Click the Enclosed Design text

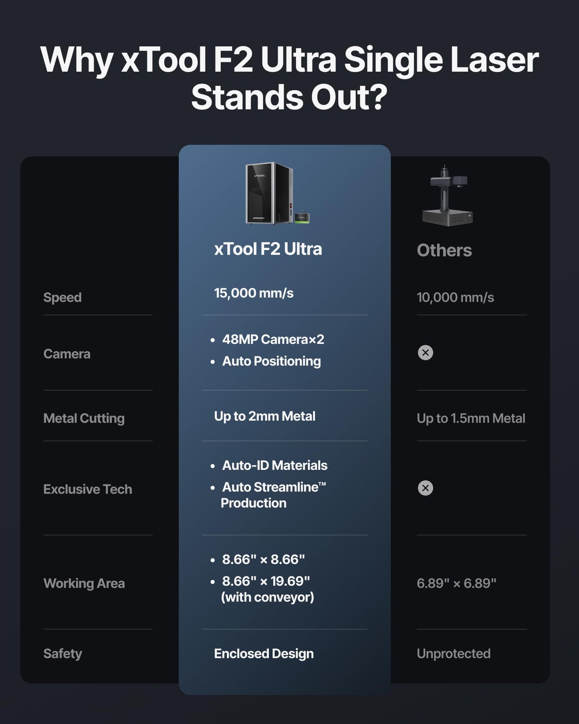[x=264, y=653]
